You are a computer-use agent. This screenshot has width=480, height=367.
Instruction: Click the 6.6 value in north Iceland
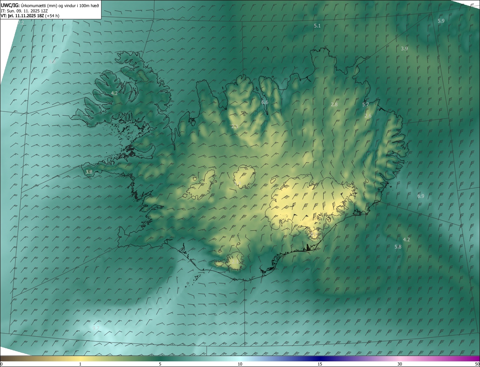265,102
